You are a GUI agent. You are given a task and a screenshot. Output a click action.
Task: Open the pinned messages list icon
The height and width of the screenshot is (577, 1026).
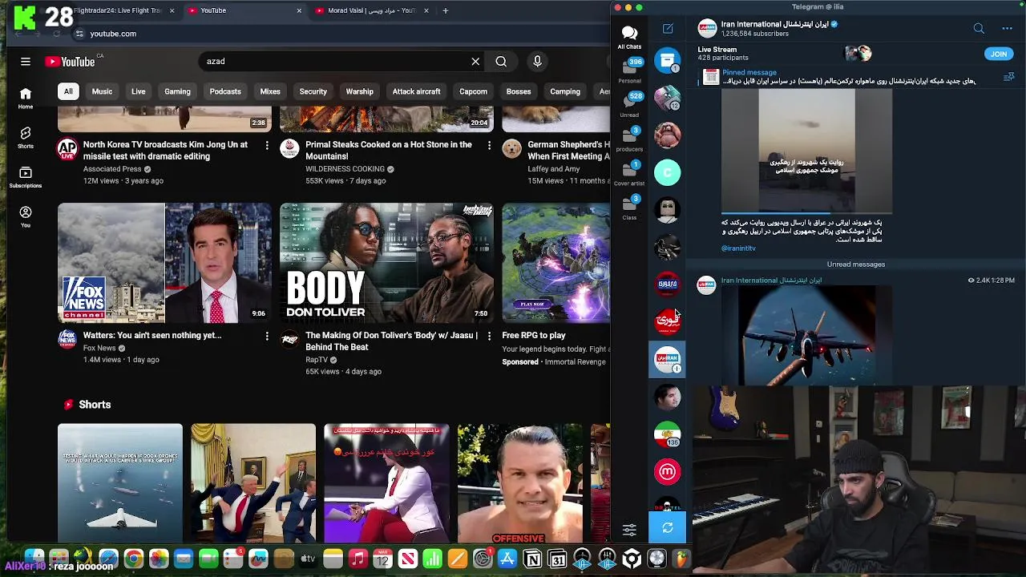(x=1008, y=77)
